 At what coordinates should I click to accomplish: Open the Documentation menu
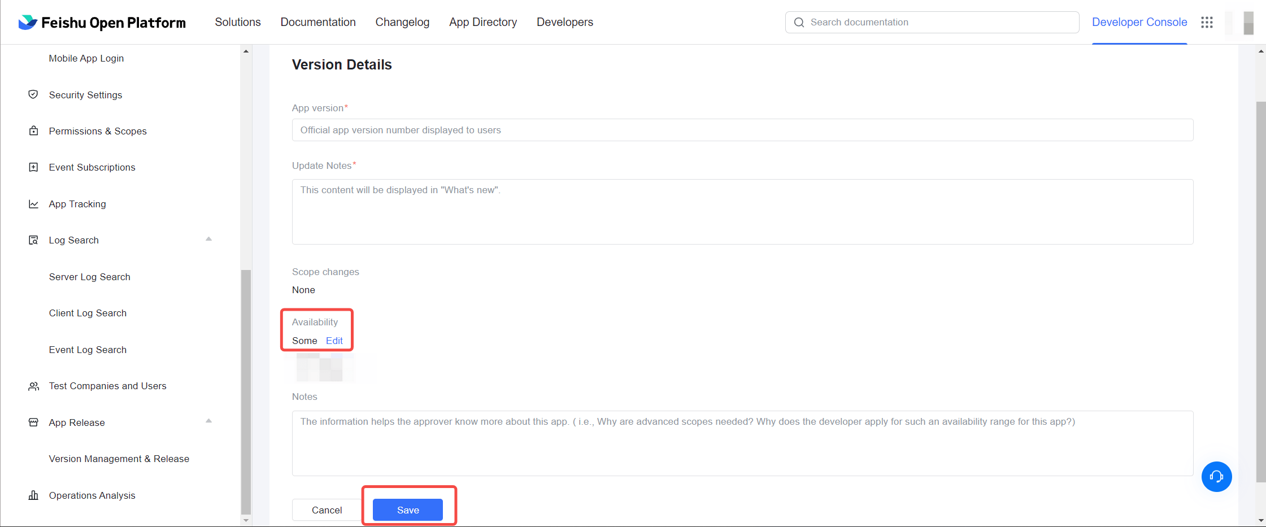pyautogui.click(x=318, y=22)
